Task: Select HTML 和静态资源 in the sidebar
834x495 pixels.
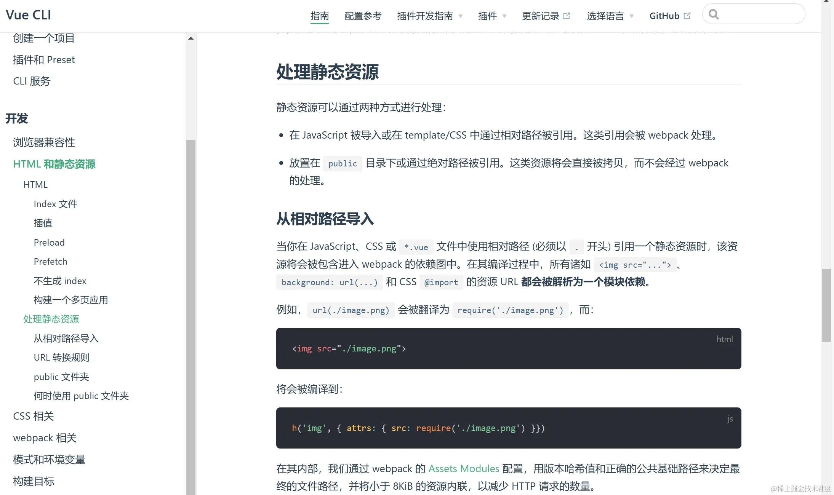Action: 54,164
